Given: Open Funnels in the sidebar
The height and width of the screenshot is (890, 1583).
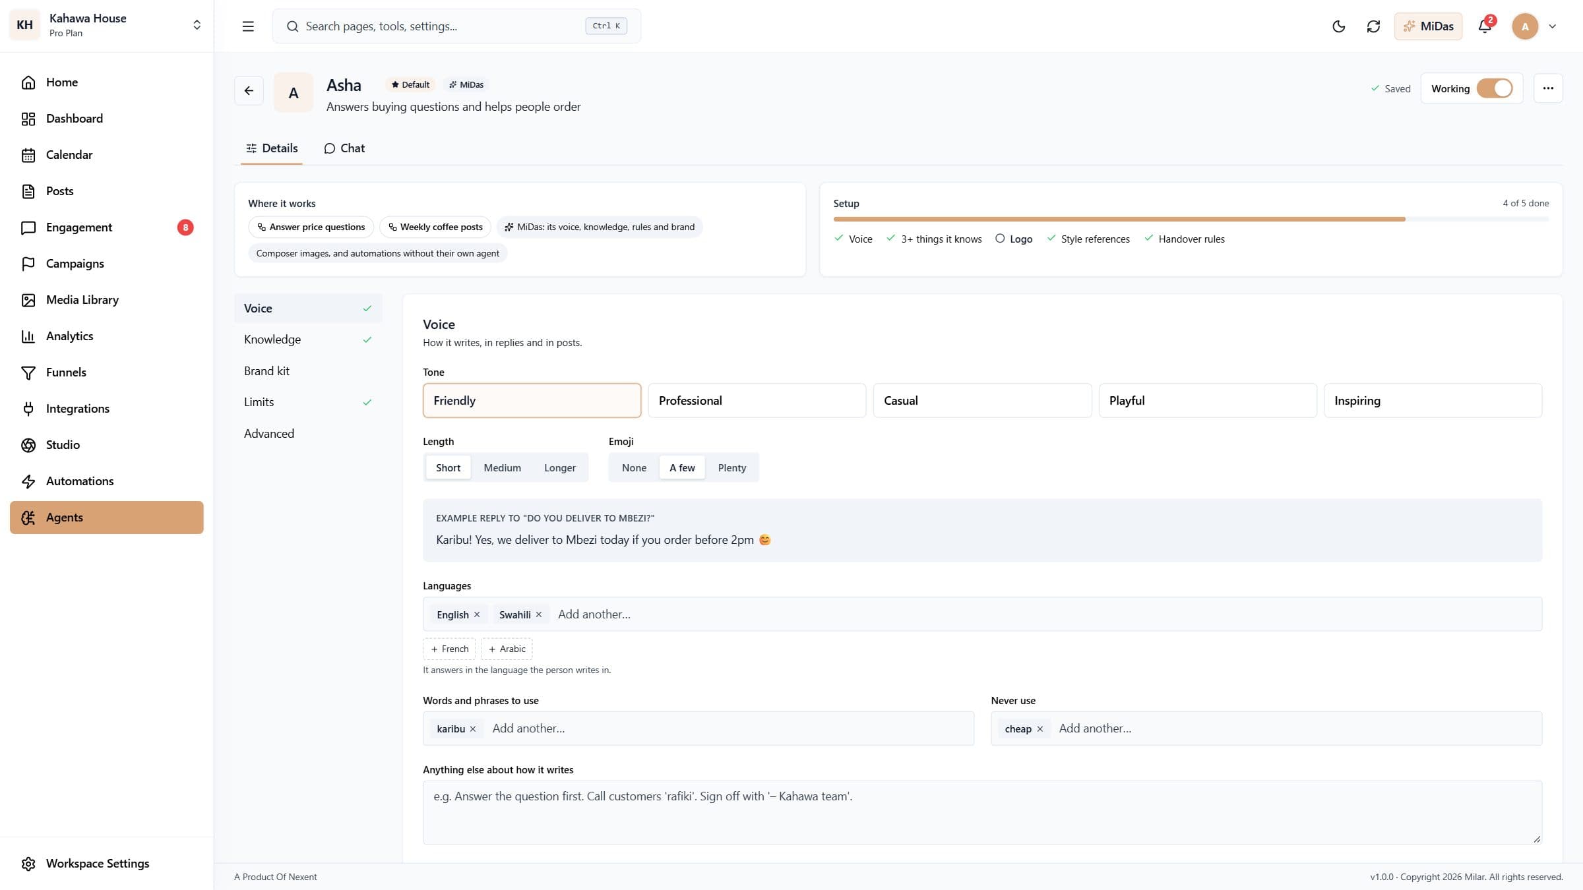Looking at the screenshot, I should [x=107, y=372].
